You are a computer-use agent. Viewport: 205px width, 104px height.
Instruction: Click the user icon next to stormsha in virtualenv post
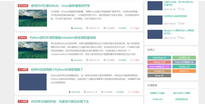point(72,60)
